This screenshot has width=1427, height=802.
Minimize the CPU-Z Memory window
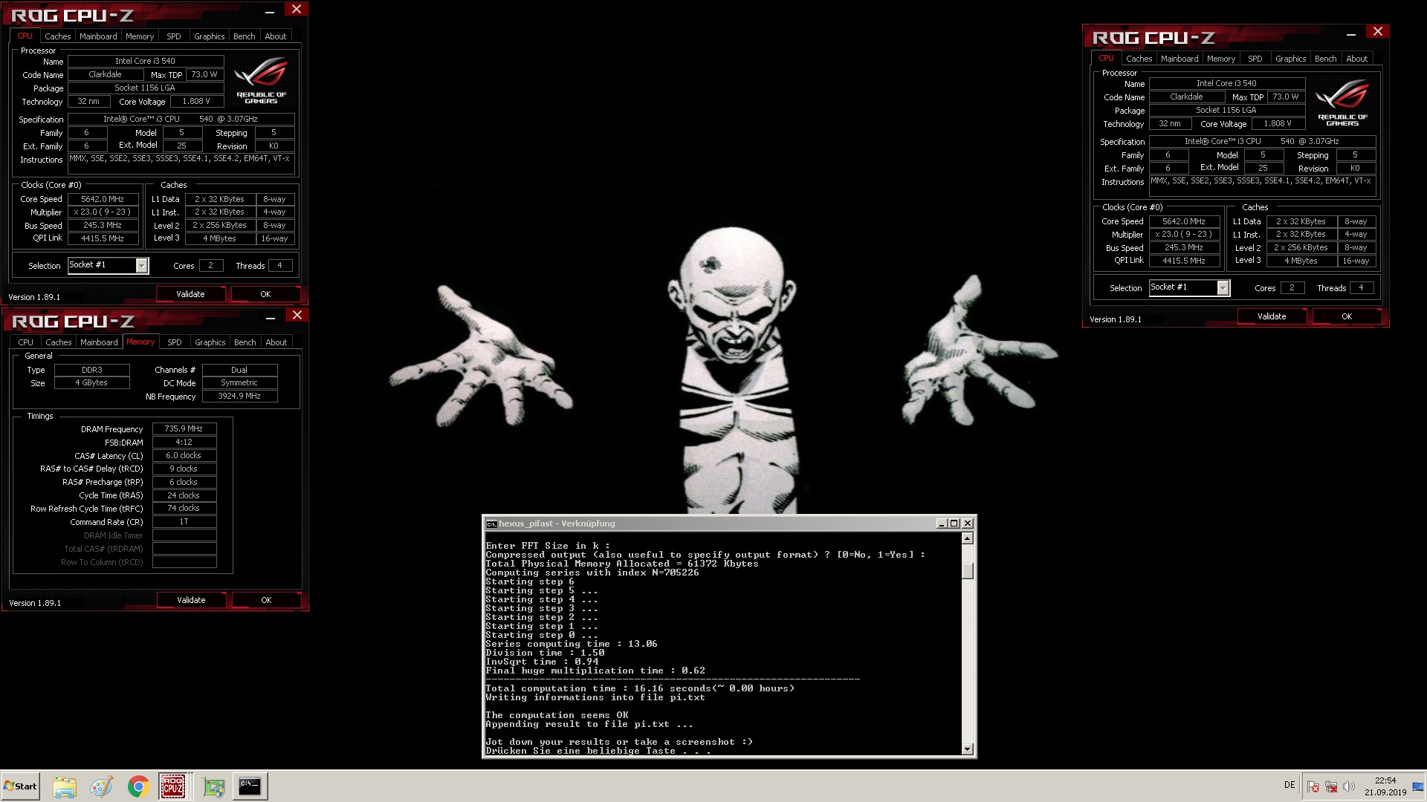(271, 317)
